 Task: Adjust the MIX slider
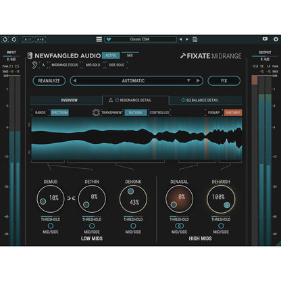point(130,54)
